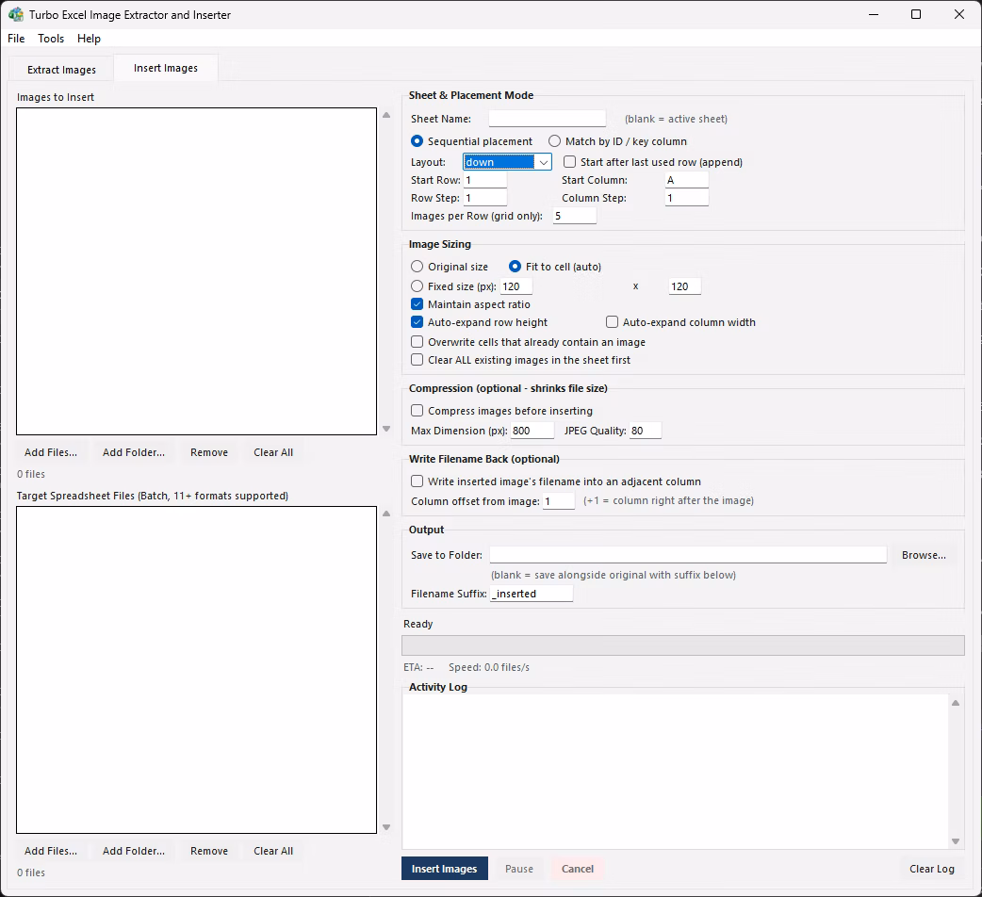The image size is (982, 897).
Task: Click Browse... for output folder
Action: pyautogui.click(x=924, y=555)
